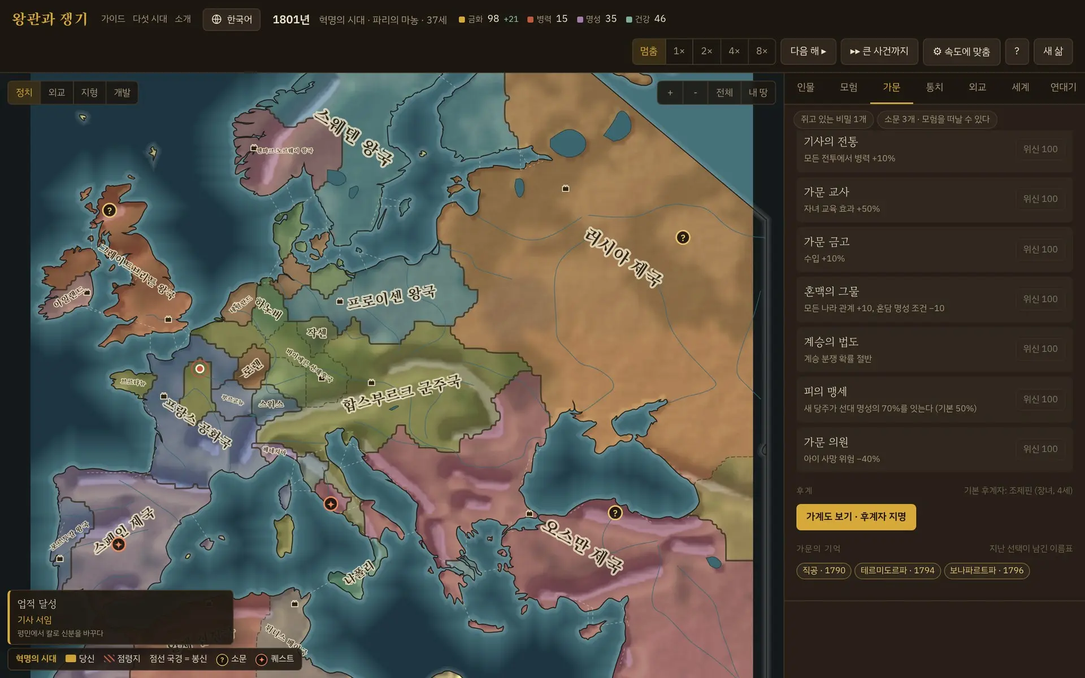Click the Russia capital castle icon

point(566,188)
